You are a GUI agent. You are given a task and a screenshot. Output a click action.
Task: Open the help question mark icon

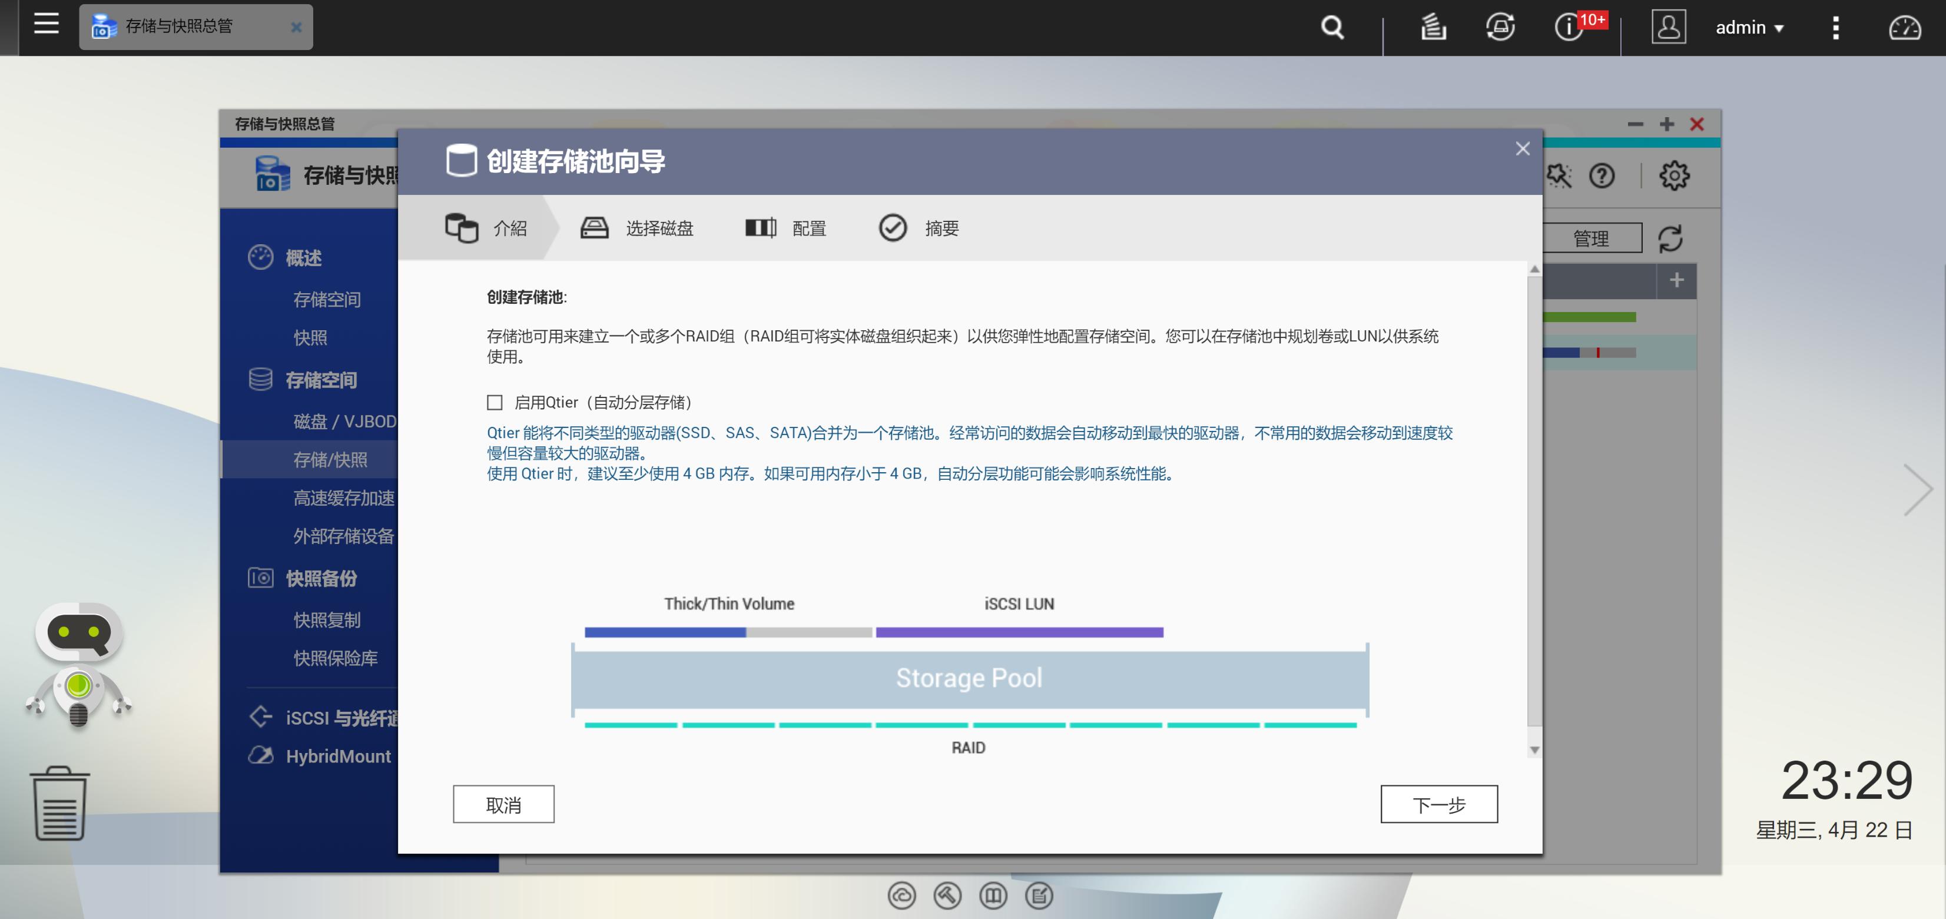(x=1602, y=176)
